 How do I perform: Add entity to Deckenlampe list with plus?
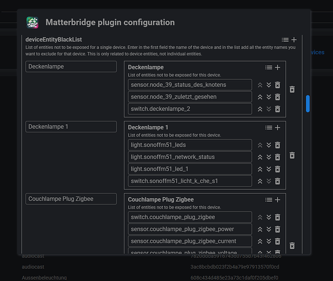(x=277, y=67)
